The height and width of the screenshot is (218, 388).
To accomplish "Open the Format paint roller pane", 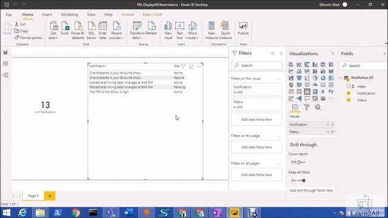I will pyautogui.click(x=307, y=107).
